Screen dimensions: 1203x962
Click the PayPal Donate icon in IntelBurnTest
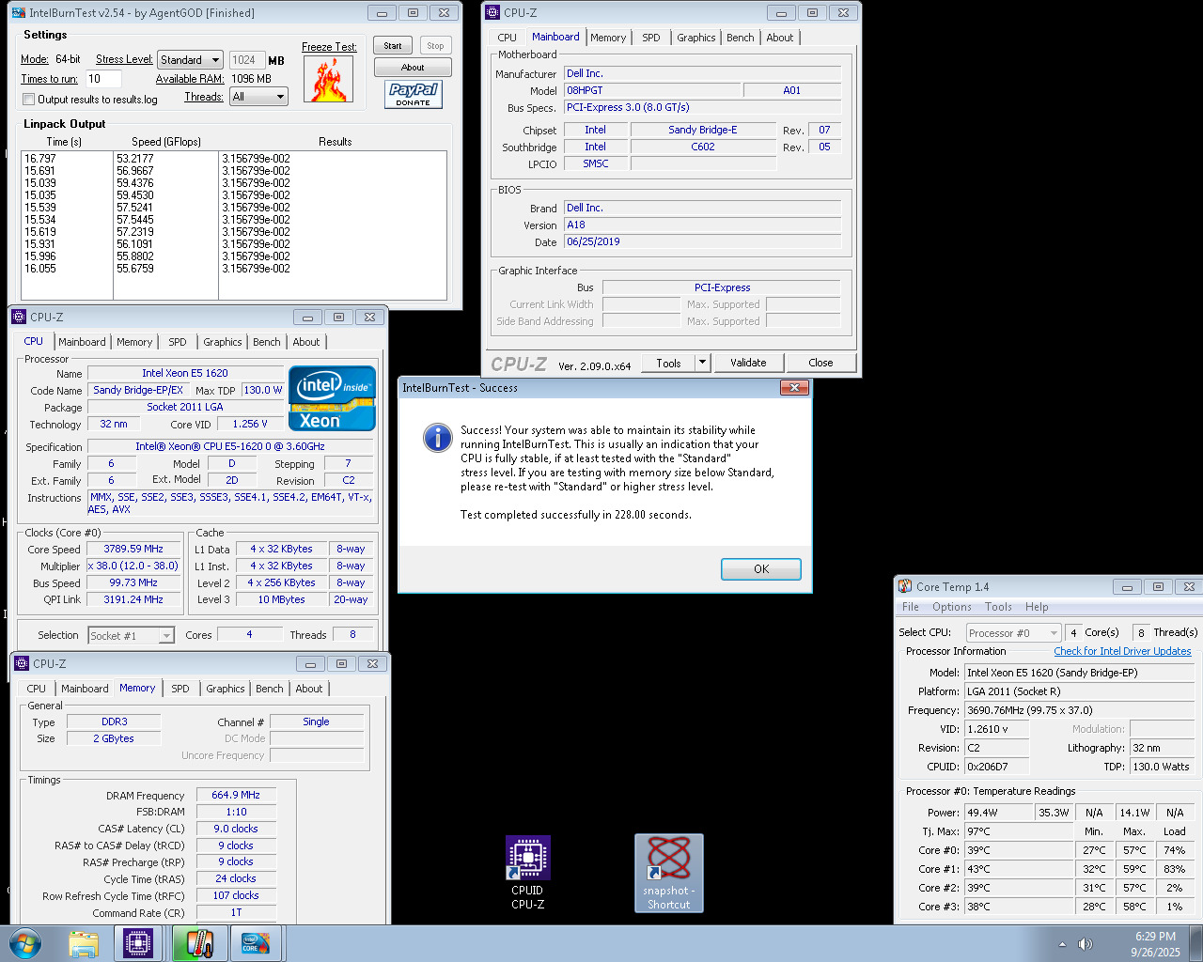point(414,94)
